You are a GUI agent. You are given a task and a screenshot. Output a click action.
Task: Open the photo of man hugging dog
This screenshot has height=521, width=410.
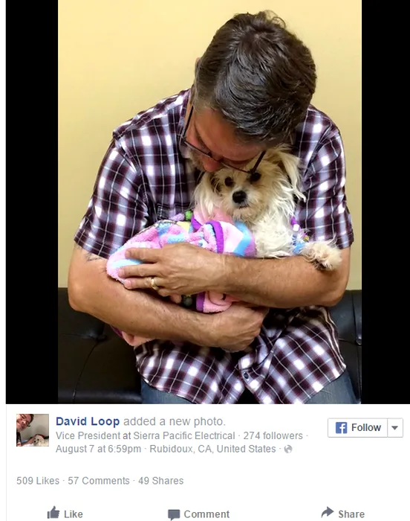[x=209, y=202]
